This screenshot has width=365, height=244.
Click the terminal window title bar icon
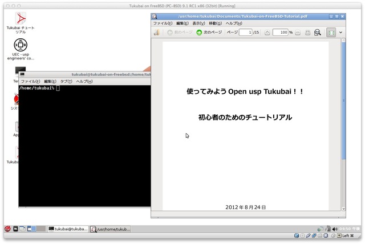pyautogui.click(x=22, y=74)
